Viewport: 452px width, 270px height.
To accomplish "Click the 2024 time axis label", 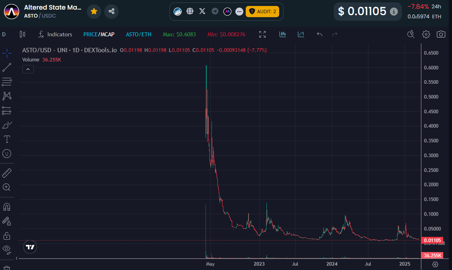I will click(332, 264).
